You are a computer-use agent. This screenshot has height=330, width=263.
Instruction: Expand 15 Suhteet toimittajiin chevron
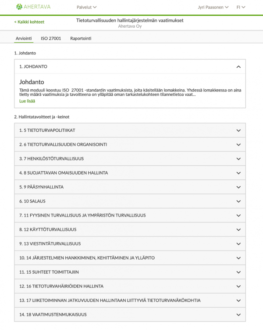tap(238, 272)
